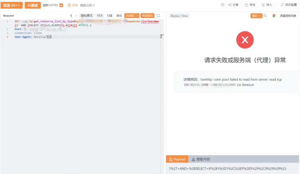Click the Request panel title
The image size is (300, 174).
point(8,15)
